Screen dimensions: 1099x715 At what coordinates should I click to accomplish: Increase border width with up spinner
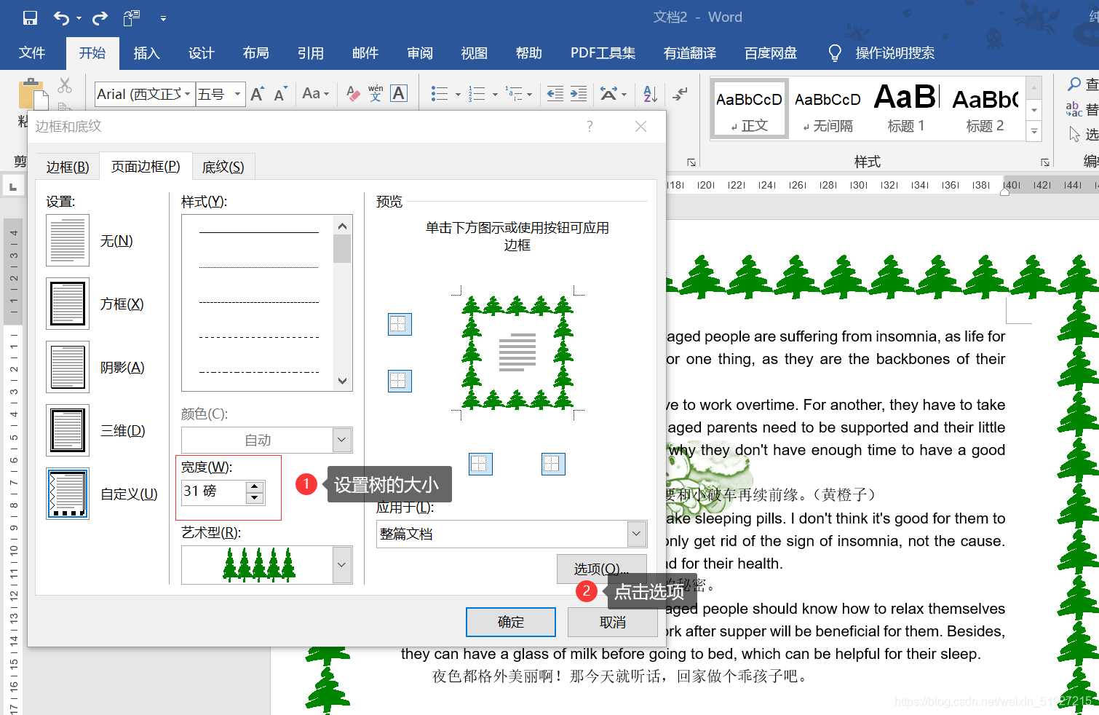pyautogui.click(x=255, y=487)
